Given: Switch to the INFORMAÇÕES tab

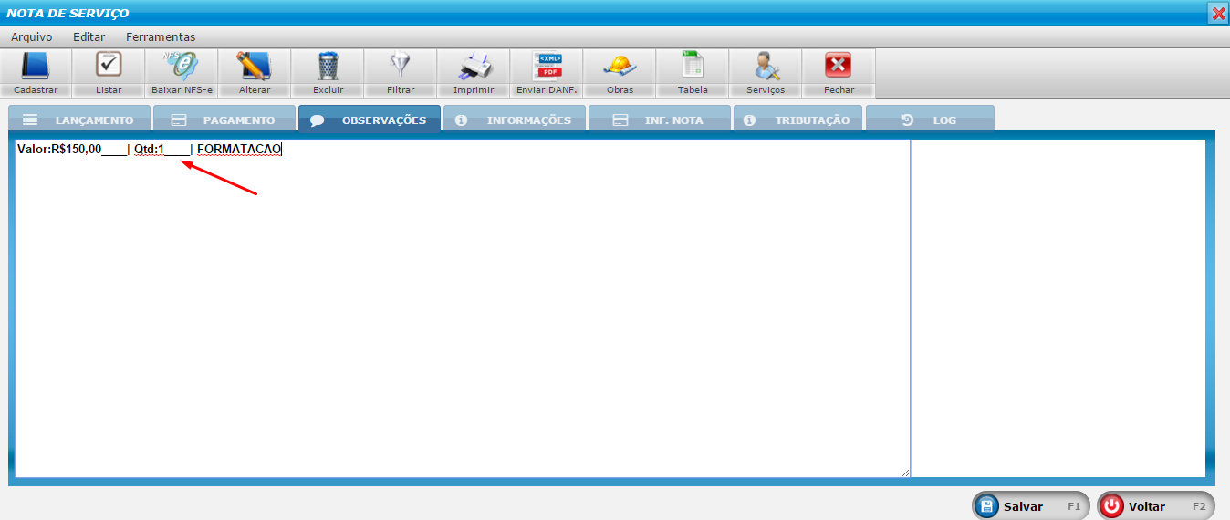Looking at the screenshot, I should click(514, 120).
